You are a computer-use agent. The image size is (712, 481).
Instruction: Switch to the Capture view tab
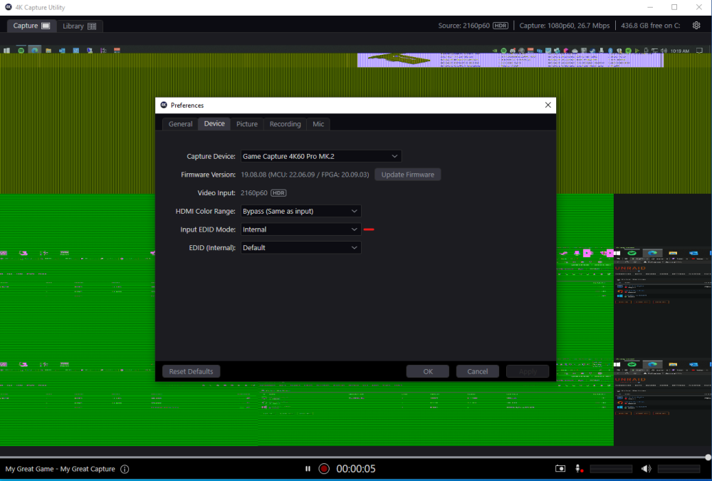coord(31,26)
